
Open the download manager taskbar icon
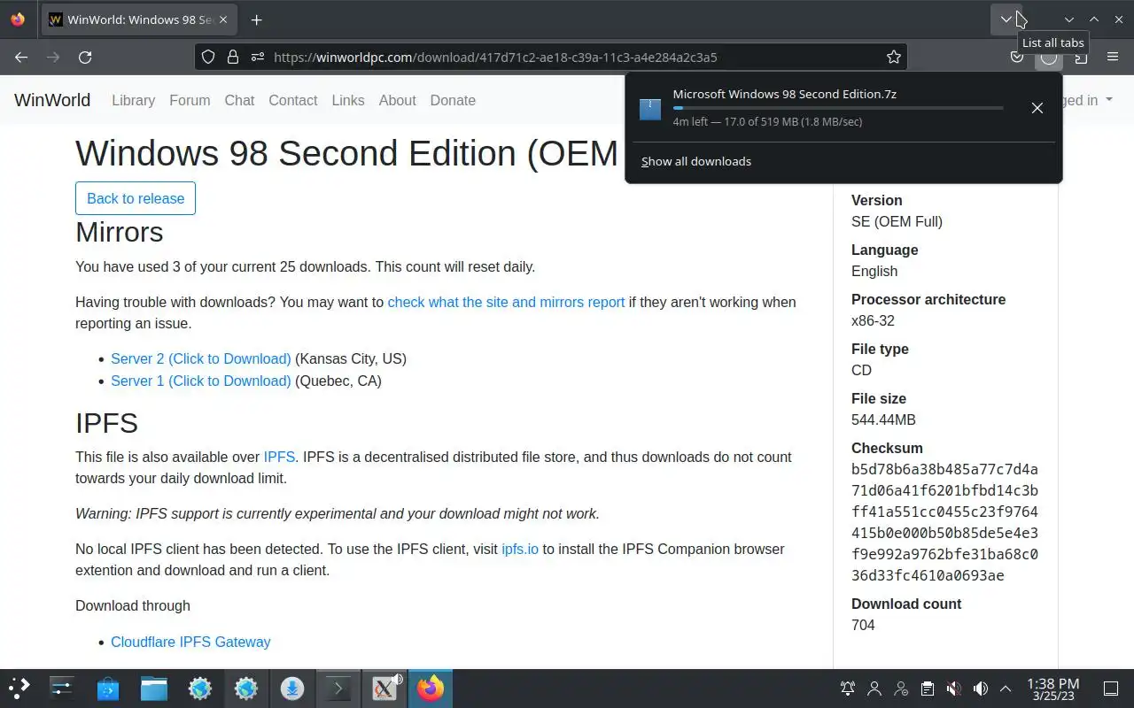292,688
